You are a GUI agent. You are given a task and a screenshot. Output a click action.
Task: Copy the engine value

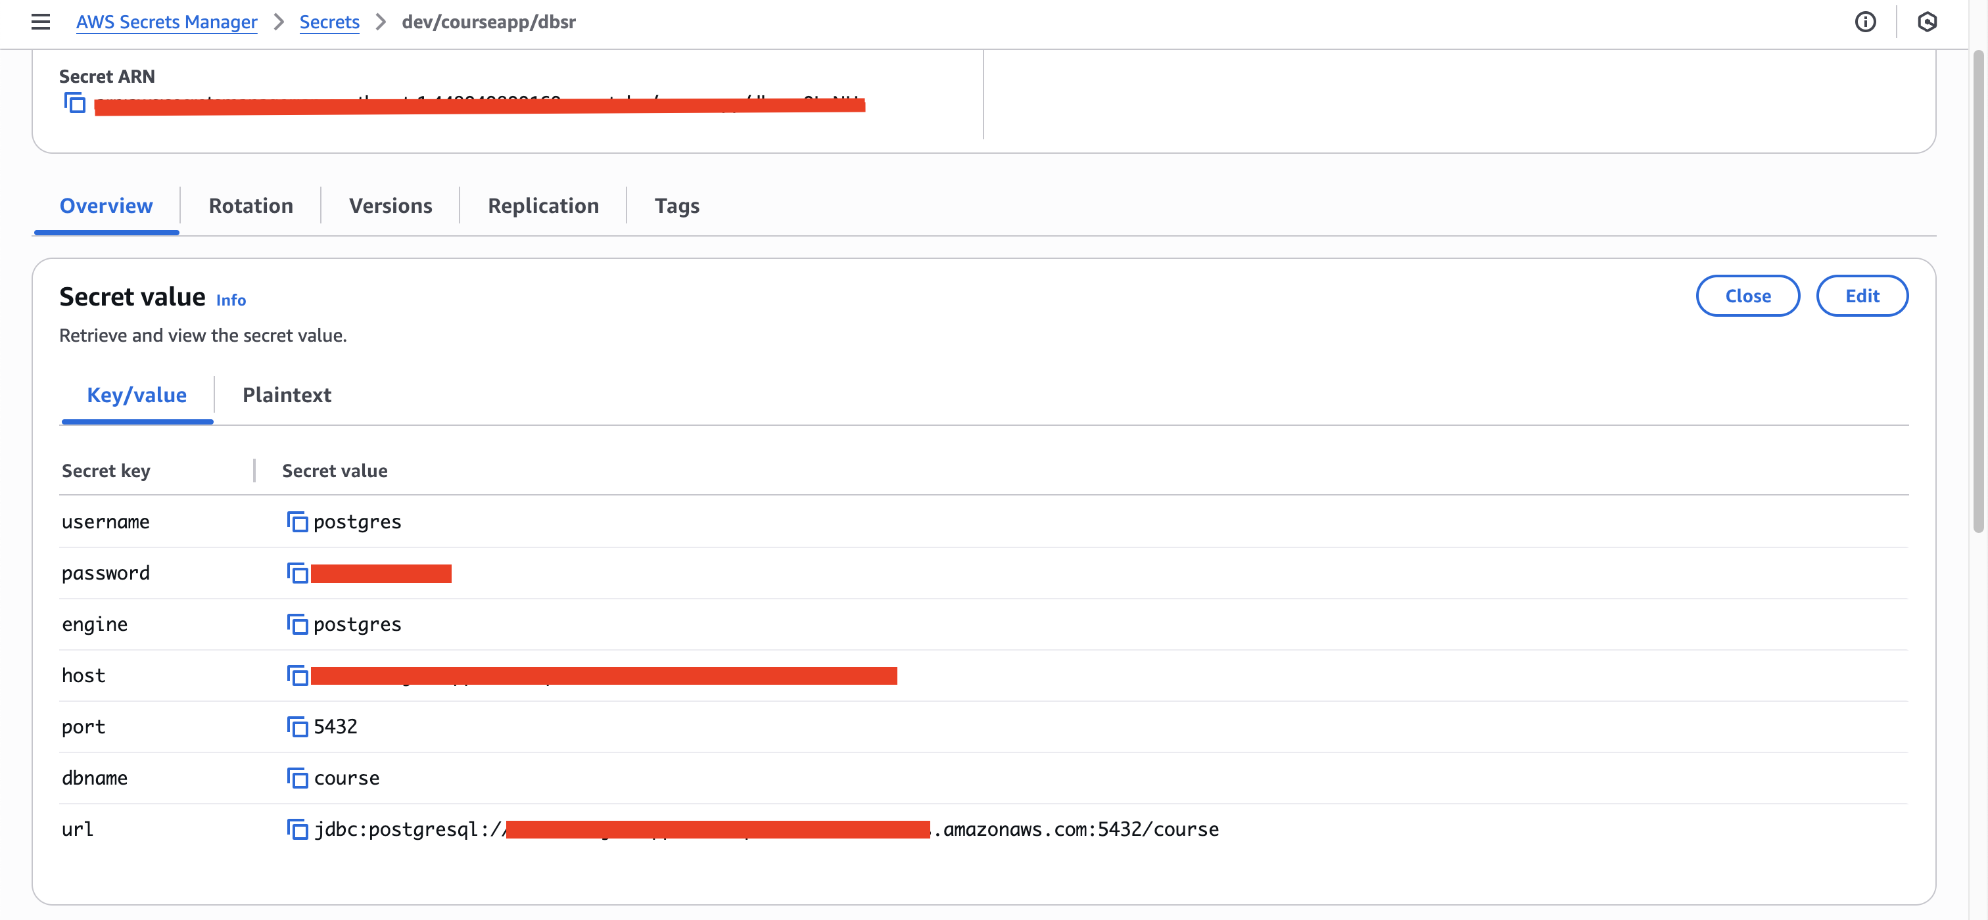[297, 624]
